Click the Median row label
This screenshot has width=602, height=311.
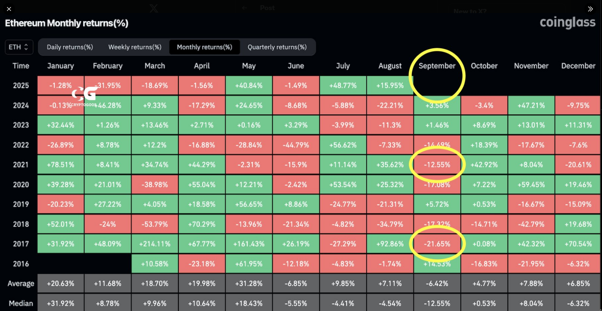tap(21, 304)
